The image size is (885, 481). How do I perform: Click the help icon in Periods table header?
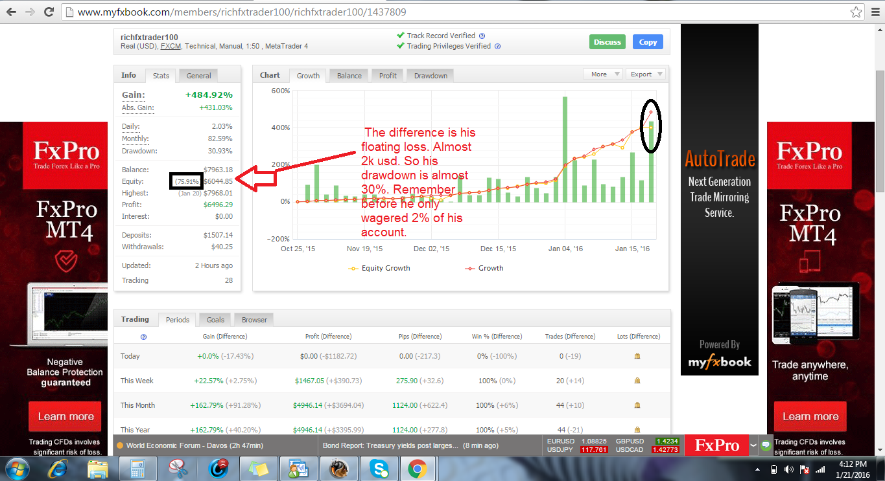click(x=143, y=337)
